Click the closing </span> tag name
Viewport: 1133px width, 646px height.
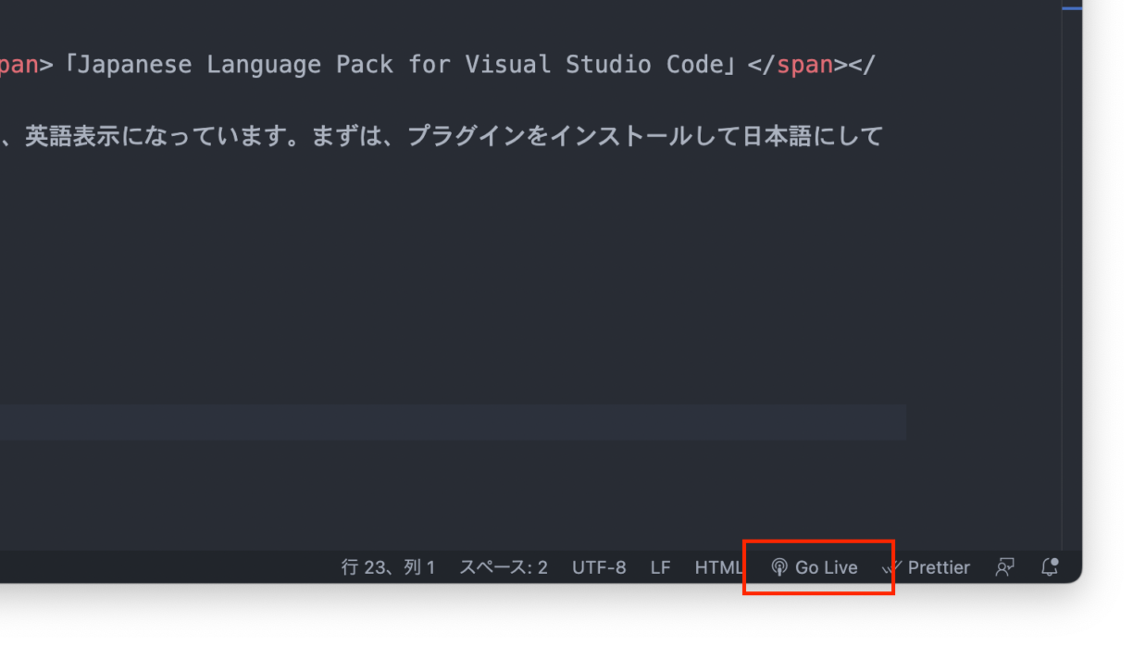click(804, 65)
